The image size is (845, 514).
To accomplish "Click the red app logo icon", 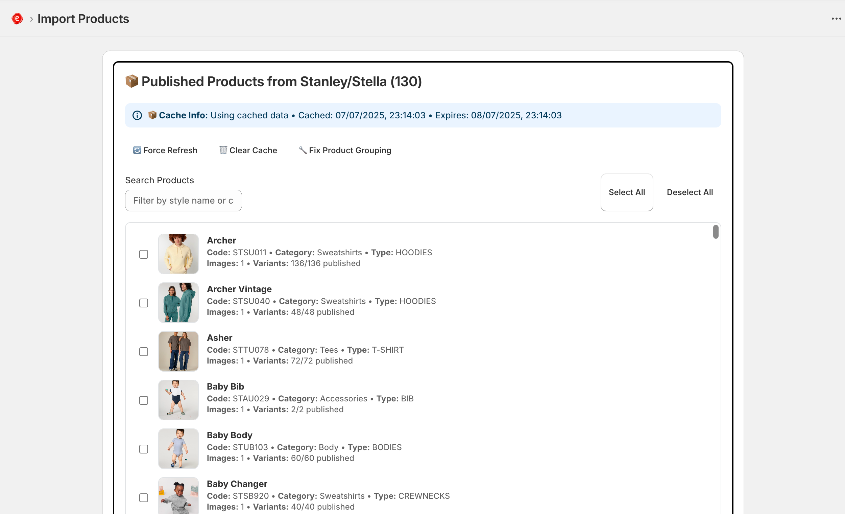I will click(x=17, y=19).
